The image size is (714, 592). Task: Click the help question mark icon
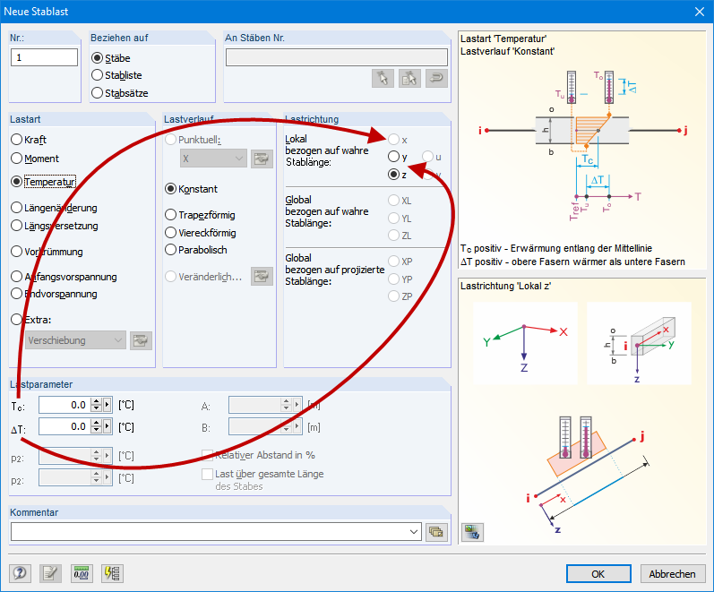click(20, 573)
